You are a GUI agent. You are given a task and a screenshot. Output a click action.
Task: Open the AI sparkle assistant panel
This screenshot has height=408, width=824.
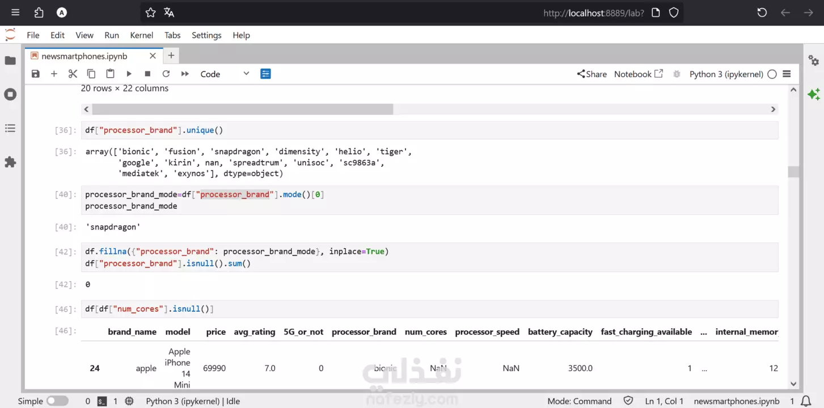coord(814,94)
